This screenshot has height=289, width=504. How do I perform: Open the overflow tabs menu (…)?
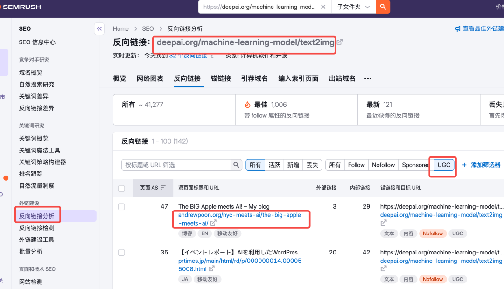pos(367,78)
